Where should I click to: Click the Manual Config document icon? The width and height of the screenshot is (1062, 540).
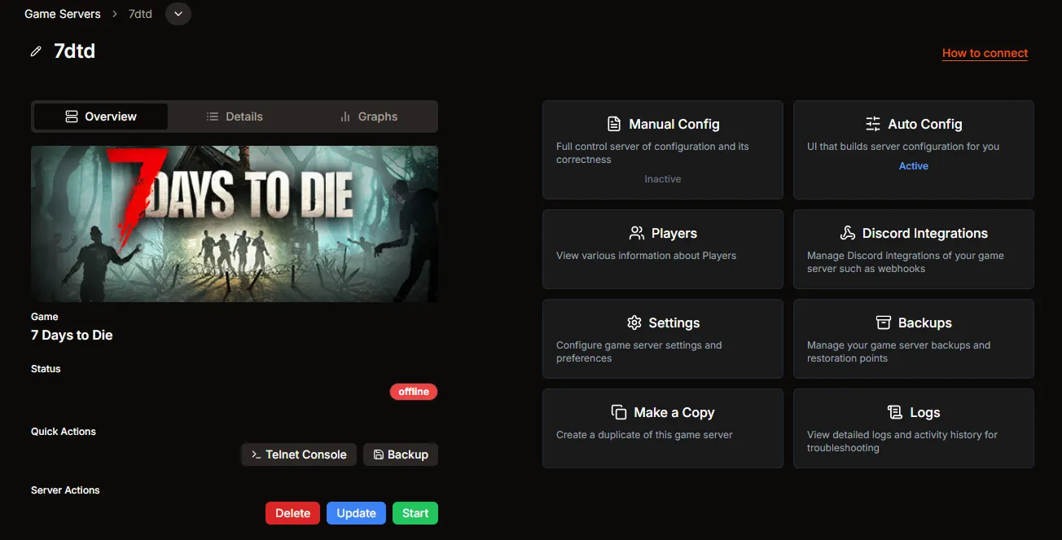(x=612, y=123)
